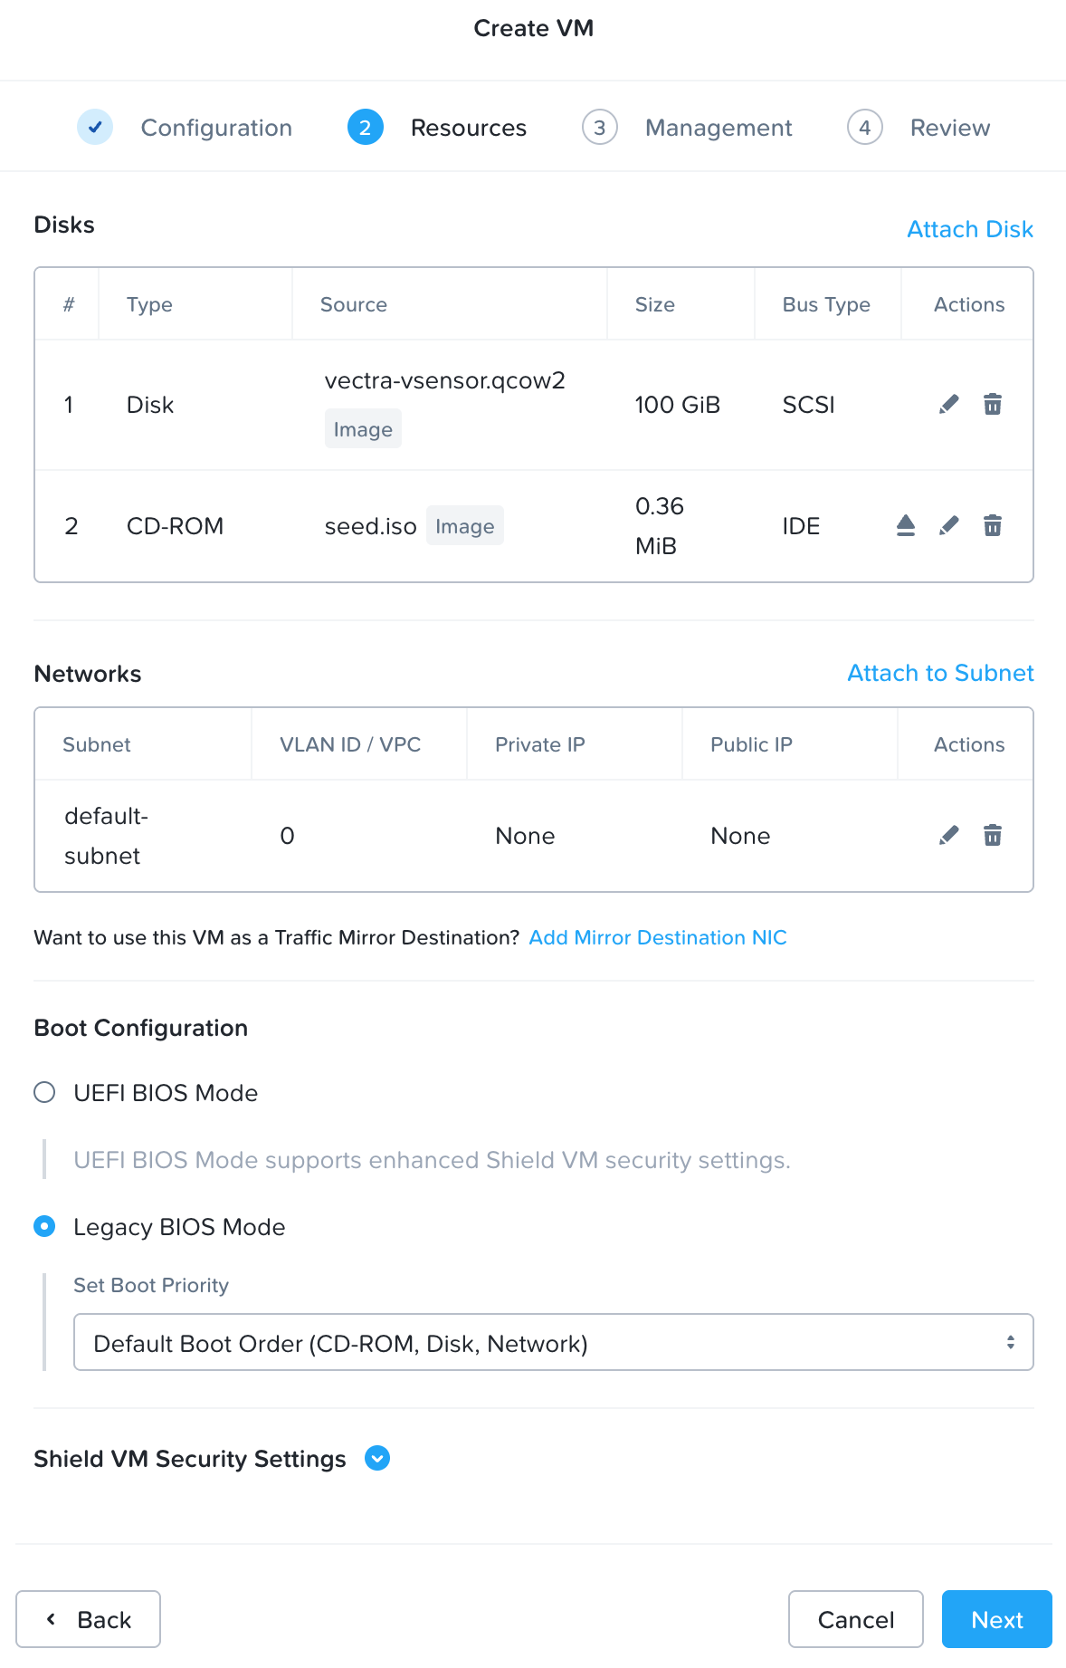Edit the default-subnet network

pyautogui.click(x=948, y=835)
